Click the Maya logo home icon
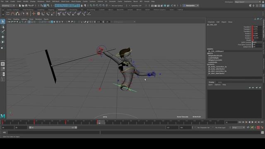 3,116
